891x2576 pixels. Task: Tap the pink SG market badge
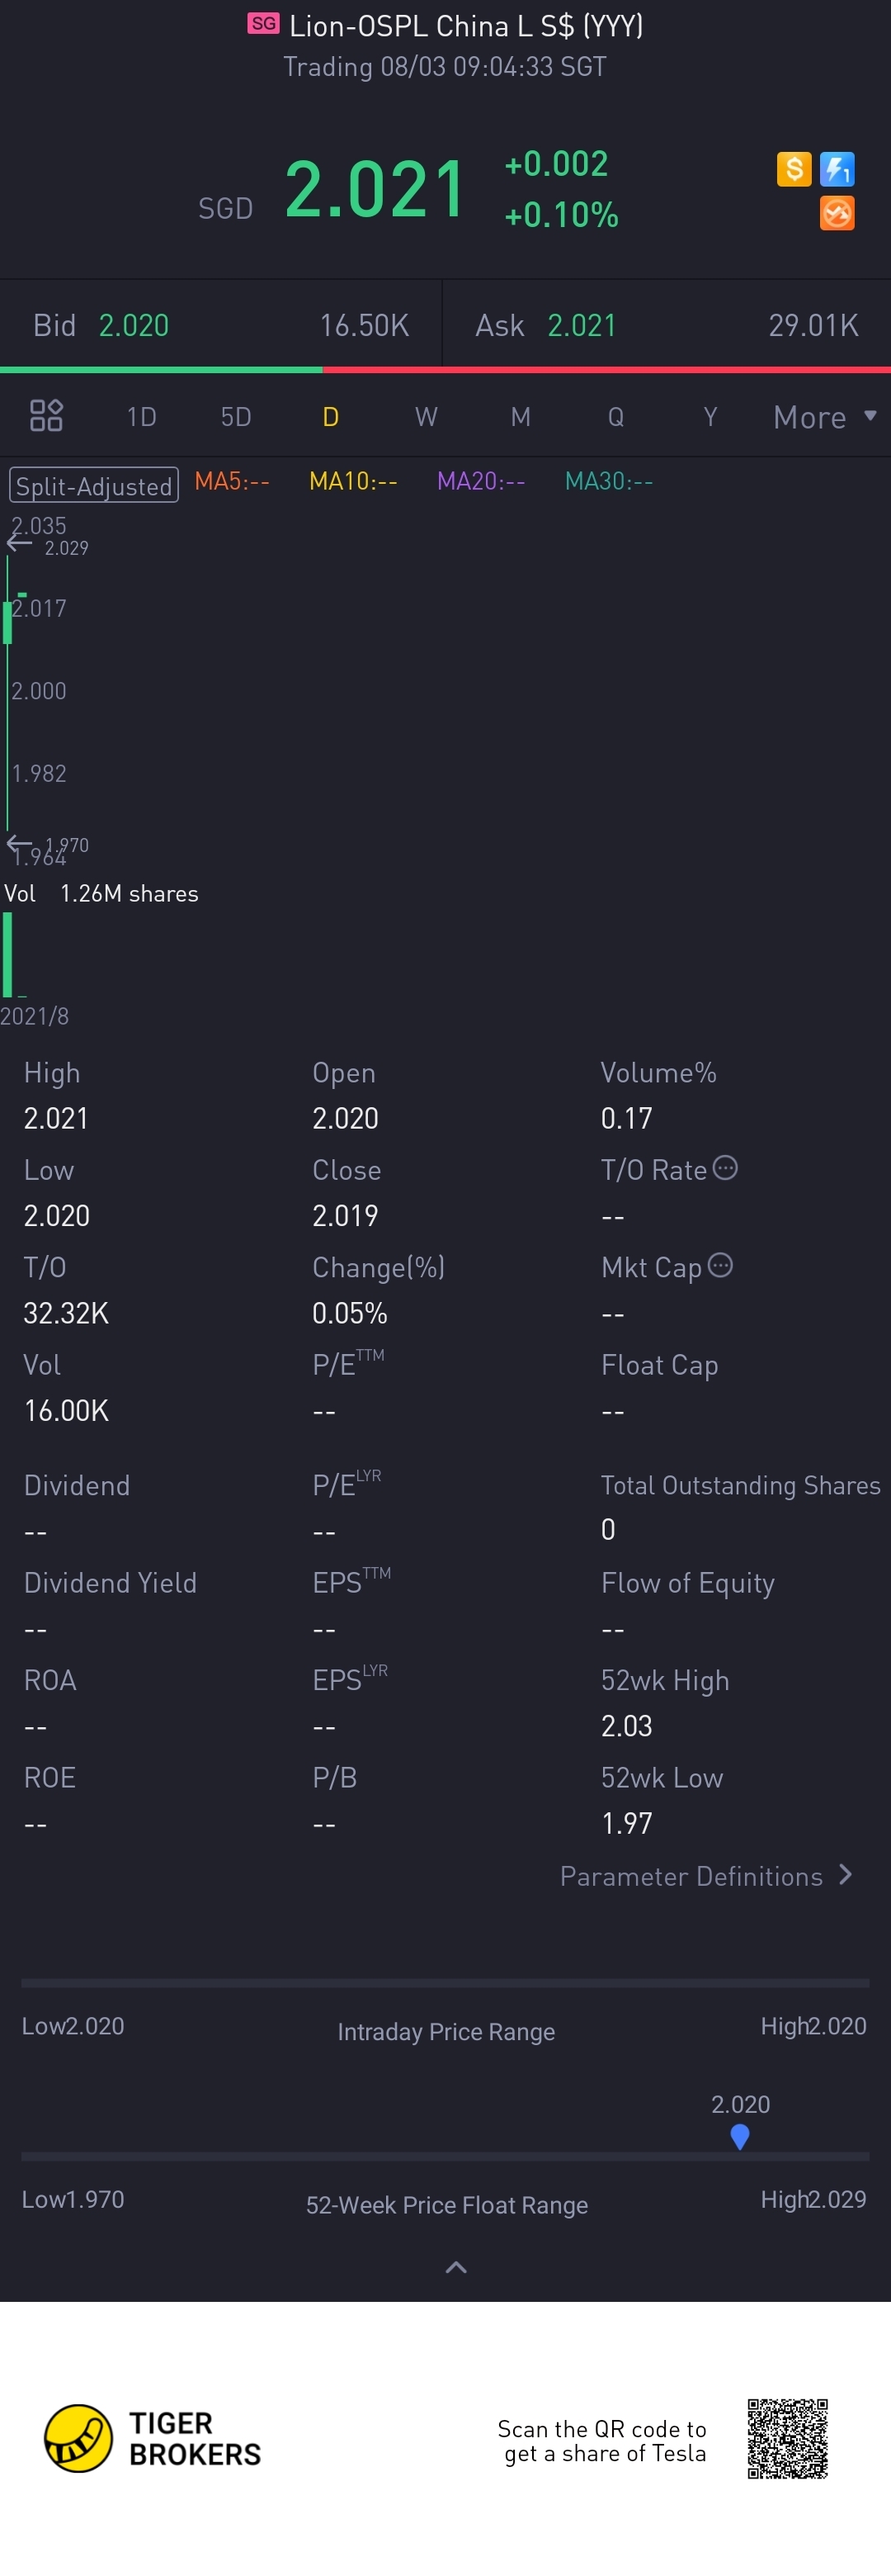coord(262,24)
